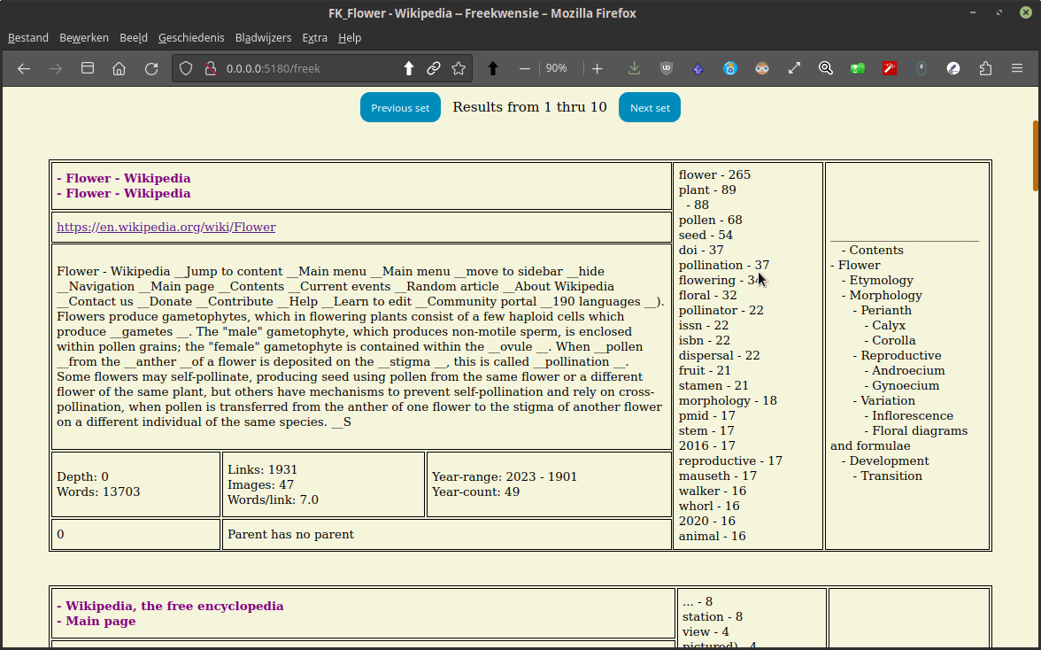1041x650 pixels.
Task: Click '- Androecium' in the contents outline
Action: click(x=905, y=370)
